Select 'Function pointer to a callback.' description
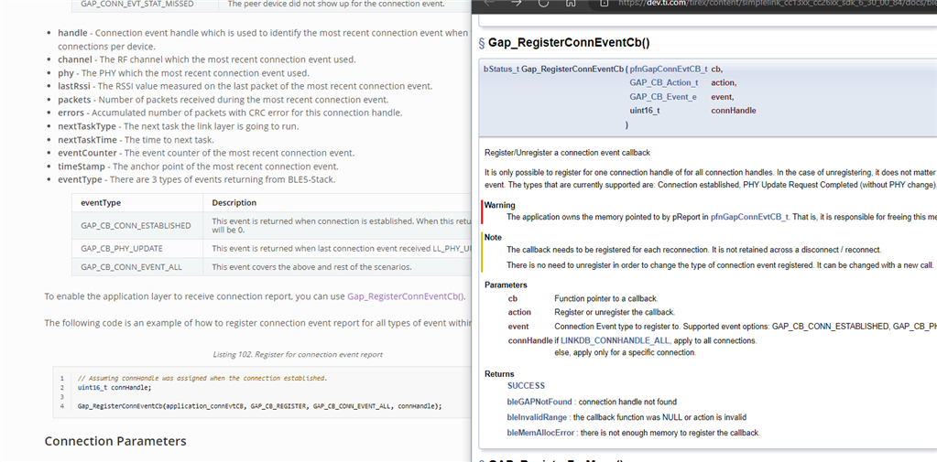 coord(606,298)
